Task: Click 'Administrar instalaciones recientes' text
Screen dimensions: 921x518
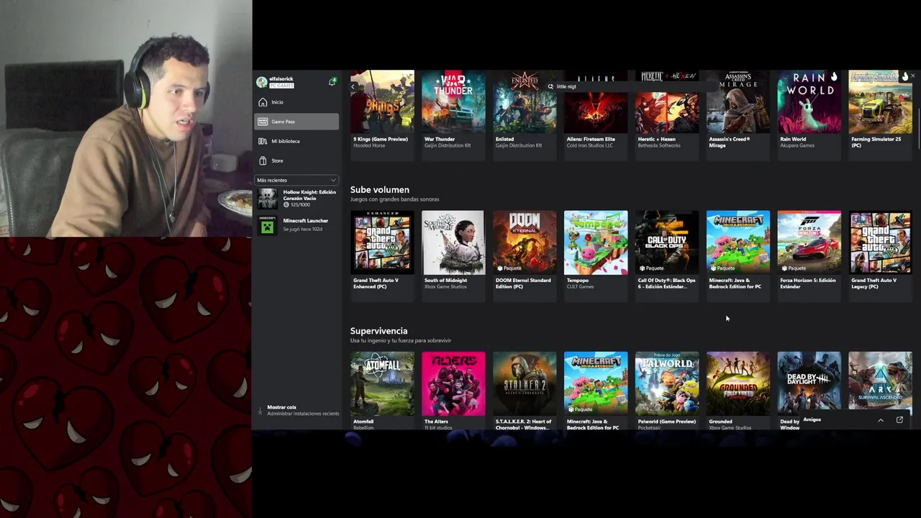Action: (x=303, y=414)
